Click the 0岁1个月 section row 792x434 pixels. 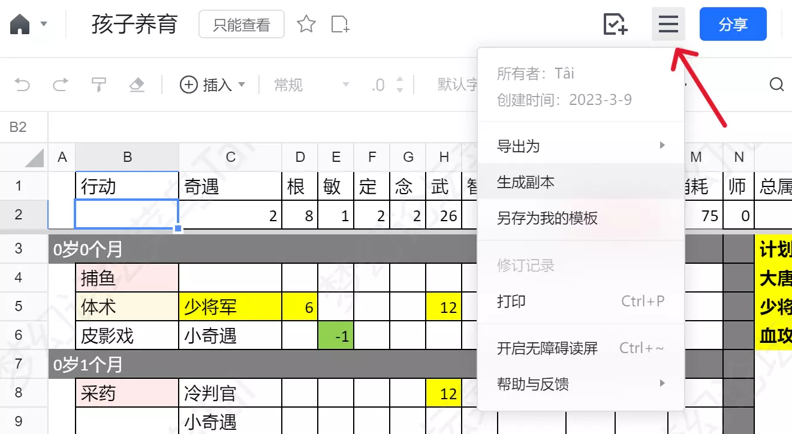click(263, 364)
